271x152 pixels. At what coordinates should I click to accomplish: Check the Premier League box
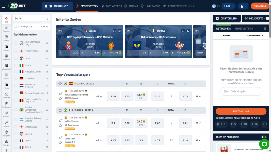(x=16, y=51)
